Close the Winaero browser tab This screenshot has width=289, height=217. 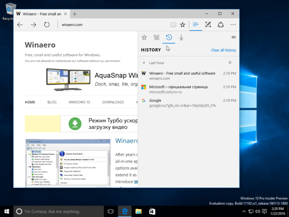(x=66, y=14)
